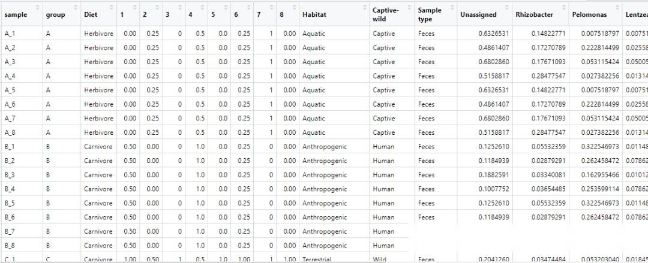The width and height of the screenshot is (648, 263).
Task: Click sort arrows on group column
Action: (x=76, y=7)
